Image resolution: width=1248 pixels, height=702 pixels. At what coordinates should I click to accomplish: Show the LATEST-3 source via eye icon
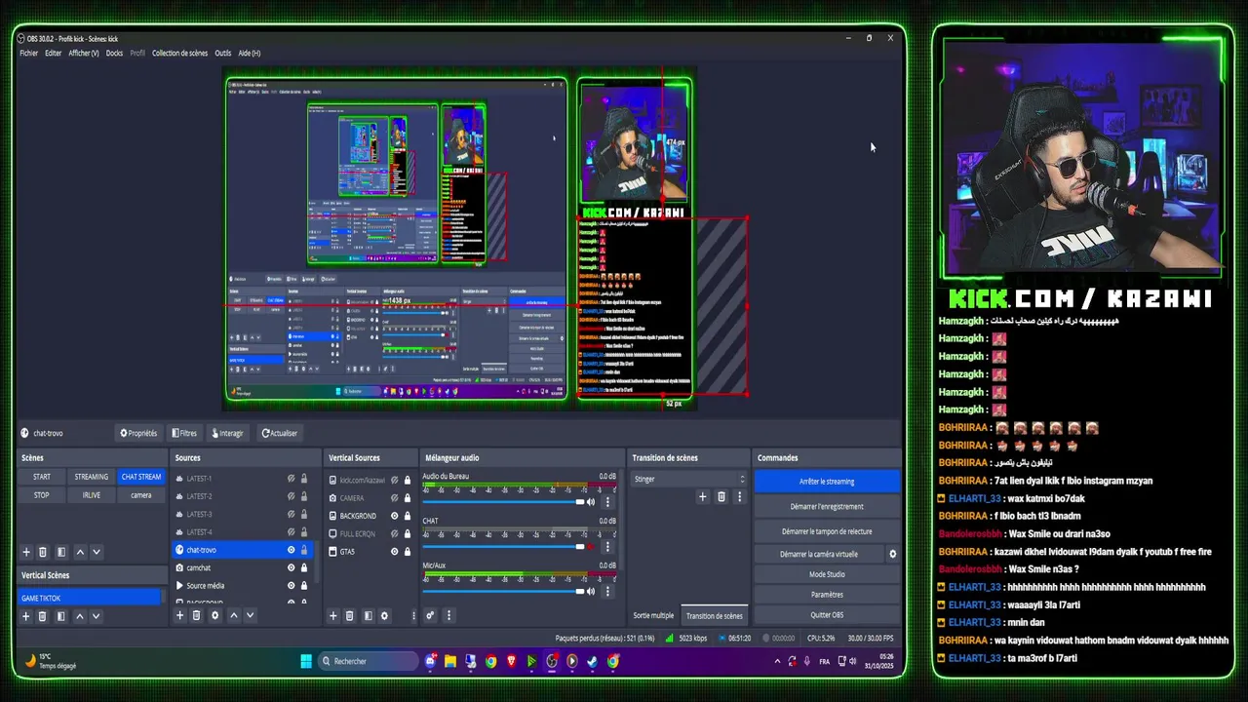pos(291,514)
